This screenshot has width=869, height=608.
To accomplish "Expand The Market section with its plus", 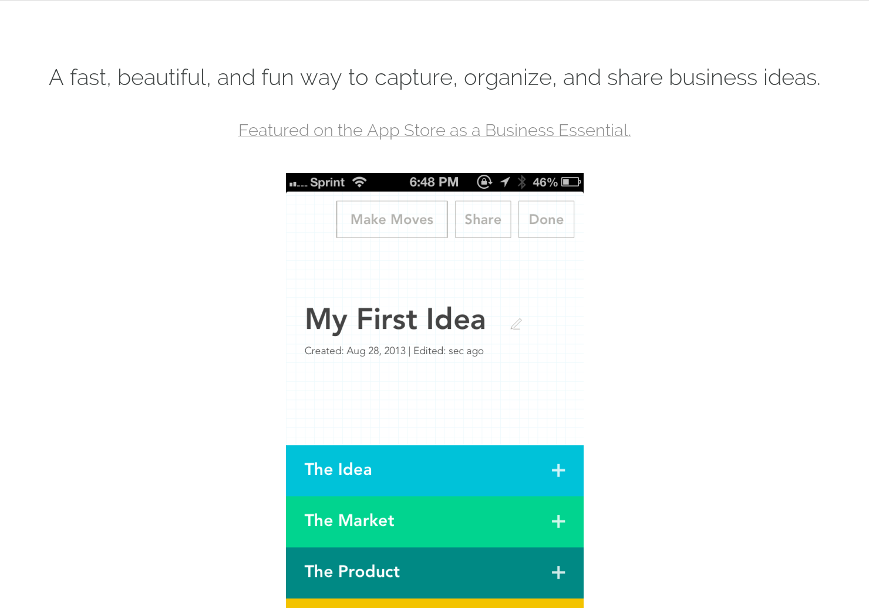I will [x=558, y=521].
